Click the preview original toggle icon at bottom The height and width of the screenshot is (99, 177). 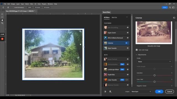105,92
